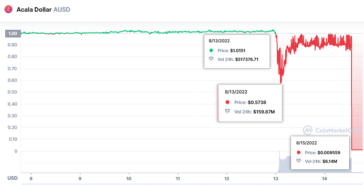
Task: Click the volume icon beside $517376.71
Action: tap(211, 59)
